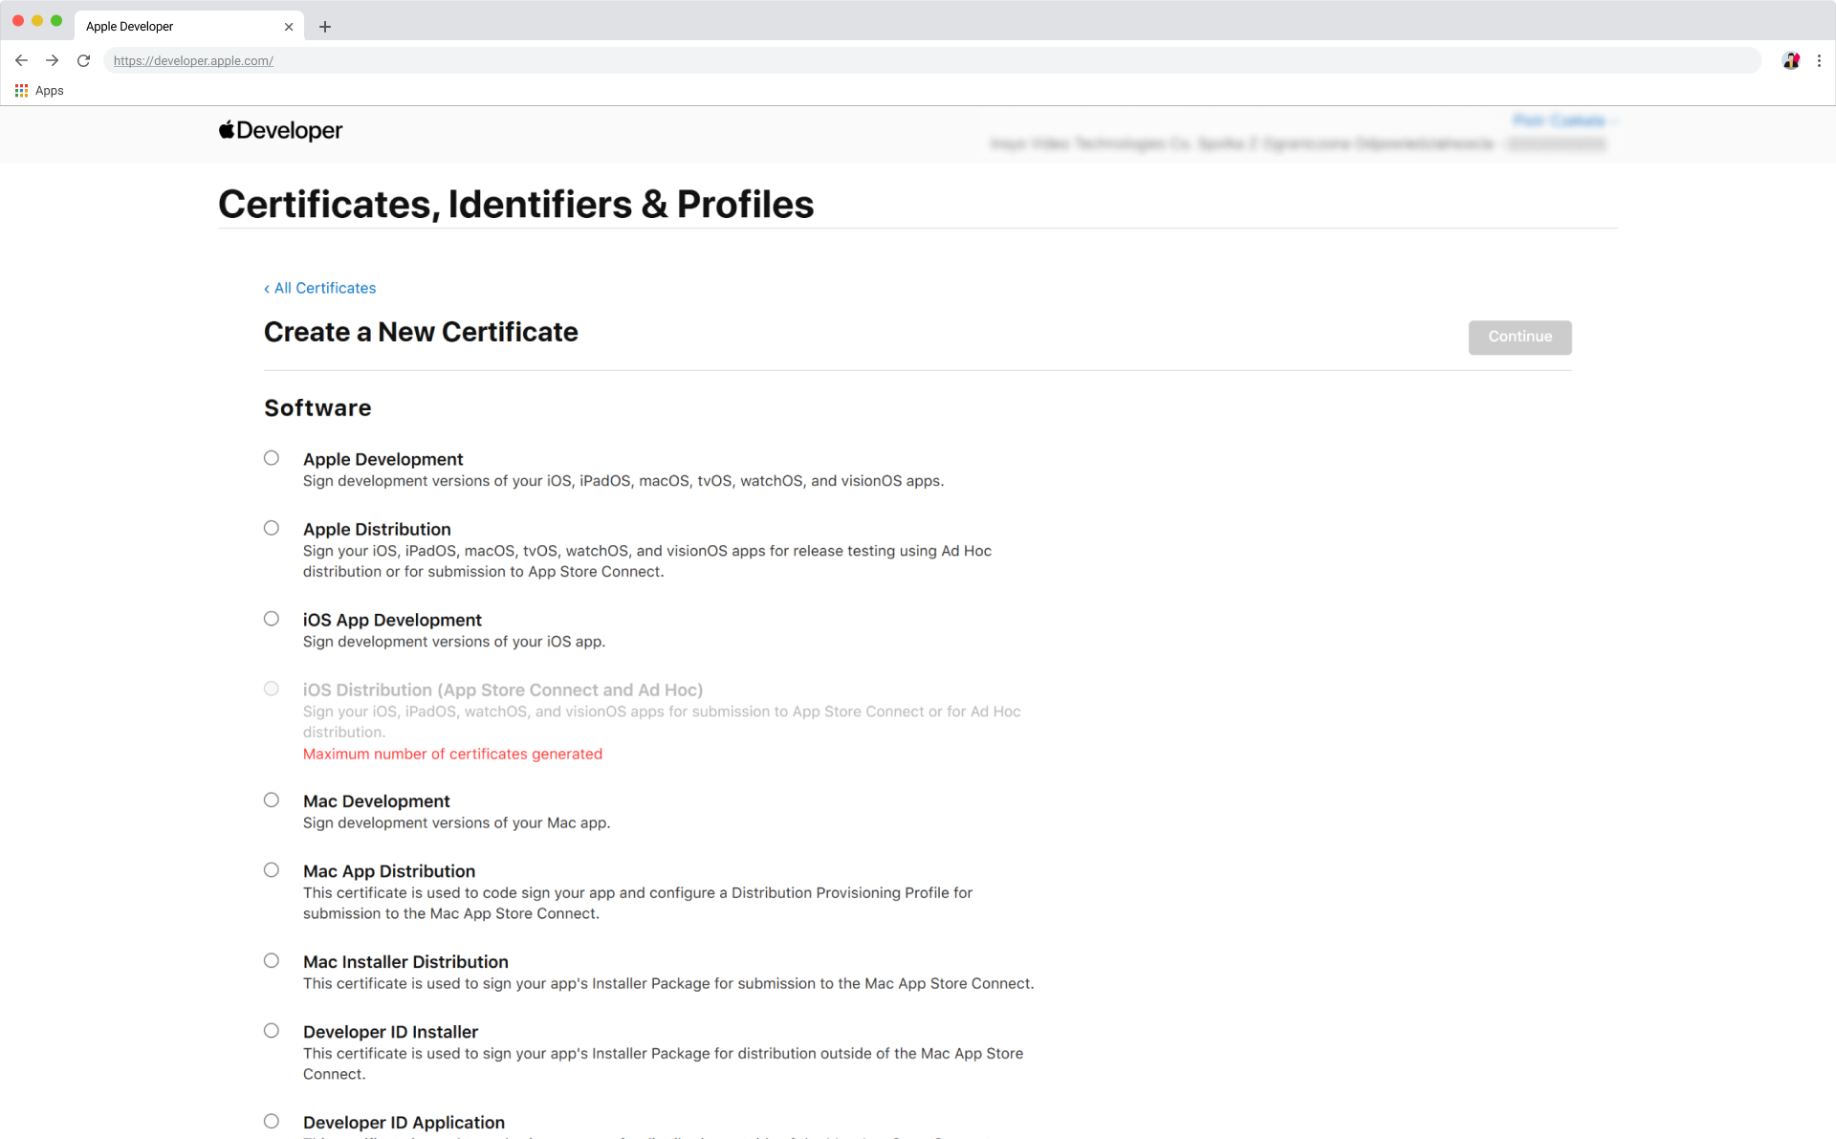Choose the Developer ID Installer radio option
The height and width of the screenshot is (1139, 1836).
click(272, 1030)
